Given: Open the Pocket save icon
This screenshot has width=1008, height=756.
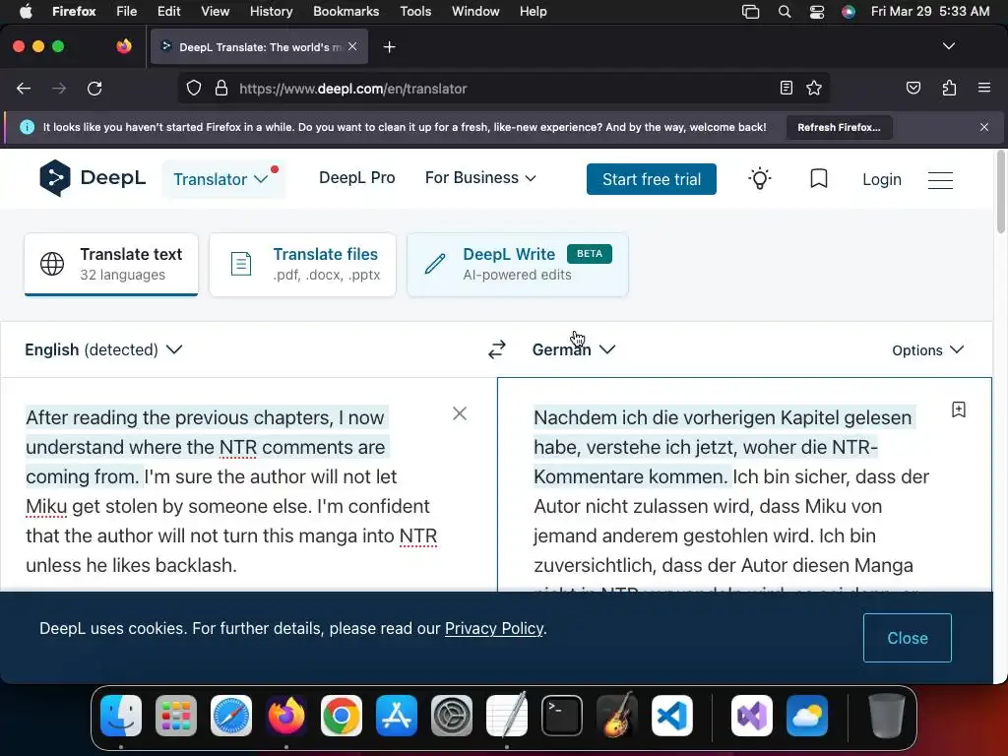Looking at the screenshot, I should 913,88.
